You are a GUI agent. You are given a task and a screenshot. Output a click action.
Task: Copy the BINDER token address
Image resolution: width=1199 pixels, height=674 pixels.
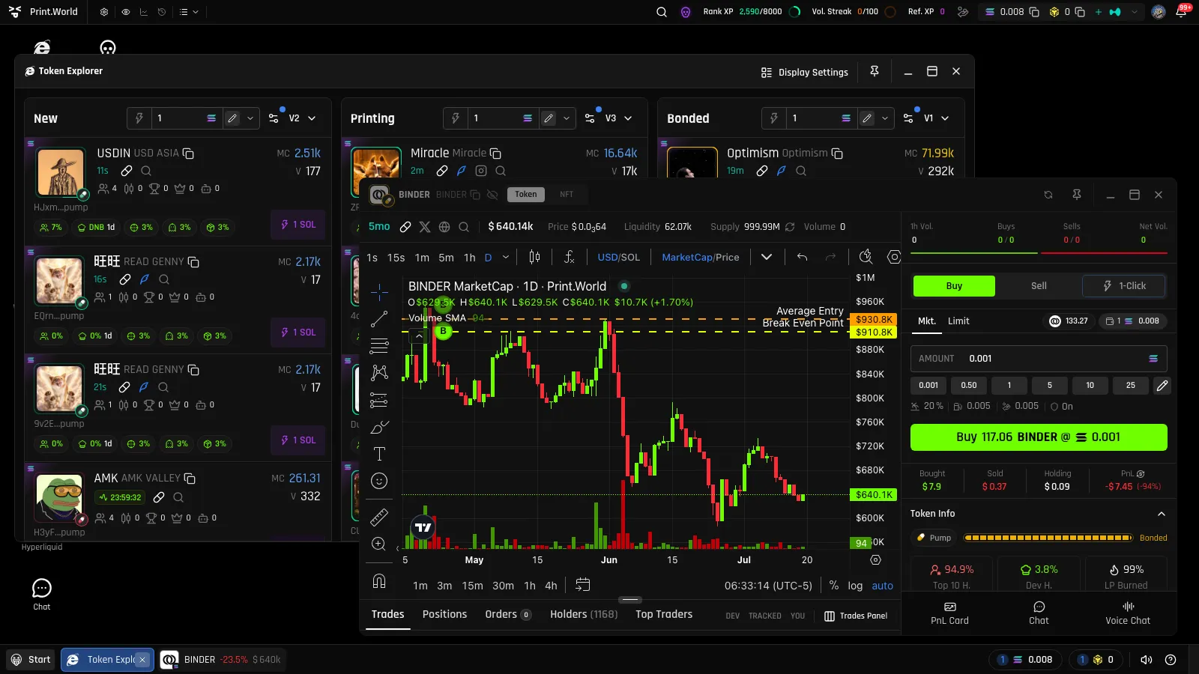475,195
